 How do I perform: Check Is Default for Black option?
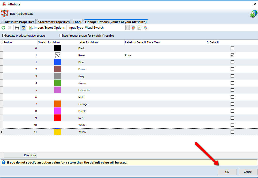(x=232, y=48)
